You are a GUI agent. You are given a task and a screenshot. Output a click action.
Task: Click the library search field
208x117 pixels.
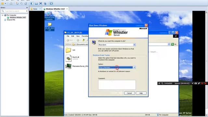coord(15,11)
